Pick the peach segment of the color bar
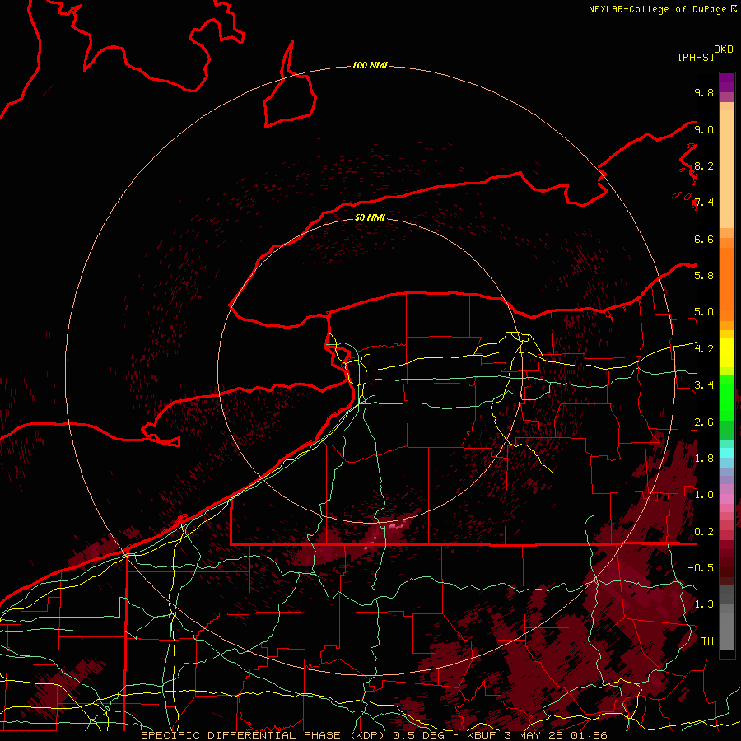Image resolution: width=741 pixels, height=741 pixels. [x=727, y=169]
